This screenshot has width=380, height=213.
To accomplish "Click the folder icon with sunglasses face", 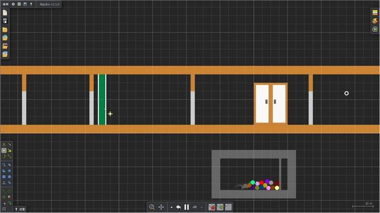I will pos(5,46).
